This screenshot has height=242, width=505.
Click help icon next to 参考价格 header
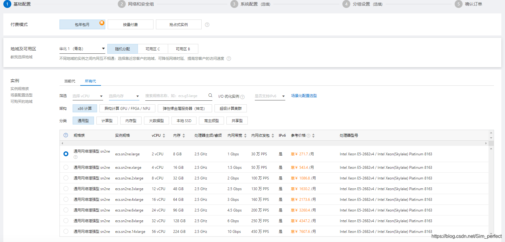click(308, 135)
